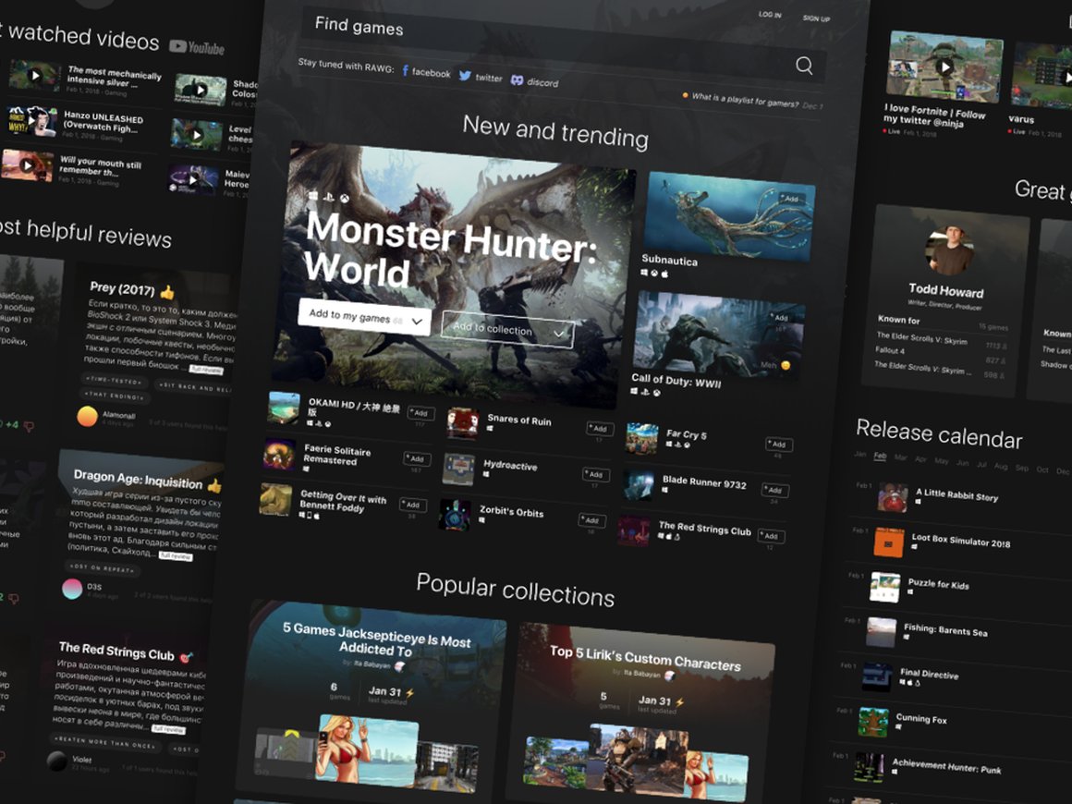Type in the Find games search field
1072x804 pixels.
(518, 37)
